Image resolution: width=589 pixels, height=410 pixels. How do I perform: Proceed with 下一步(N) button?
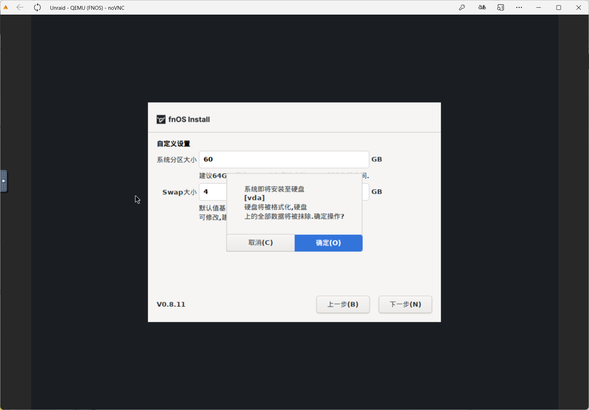(x=405, y=304)
